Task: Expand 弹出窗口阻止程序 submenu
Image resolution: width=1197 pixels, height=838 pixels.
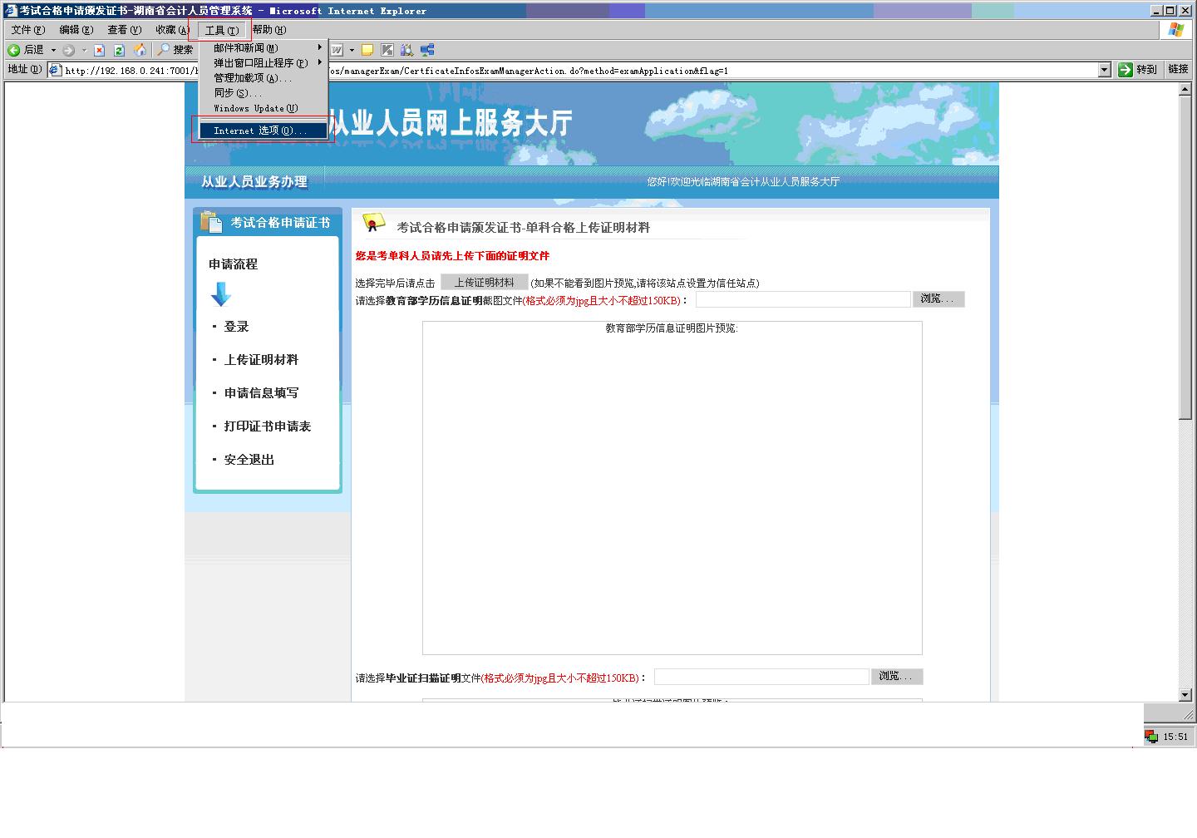Action: pos(319,62)
